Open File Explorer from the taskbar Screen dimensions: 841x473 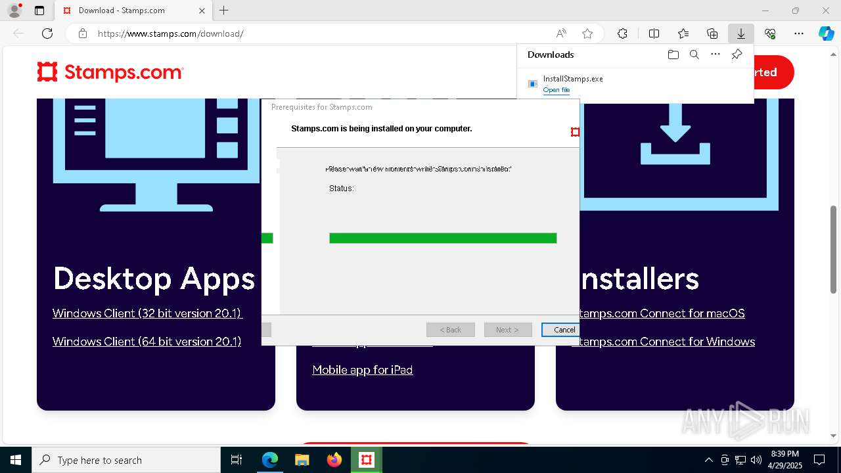click(302, 460)
